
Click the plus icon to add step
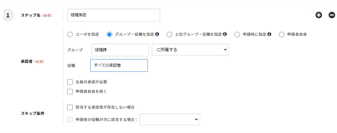tap(319, 15)
